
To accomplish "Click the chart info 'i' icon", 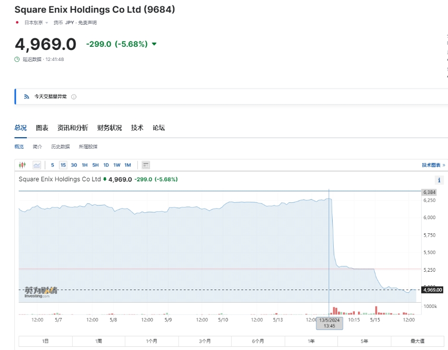I will (x=439, y=180).
